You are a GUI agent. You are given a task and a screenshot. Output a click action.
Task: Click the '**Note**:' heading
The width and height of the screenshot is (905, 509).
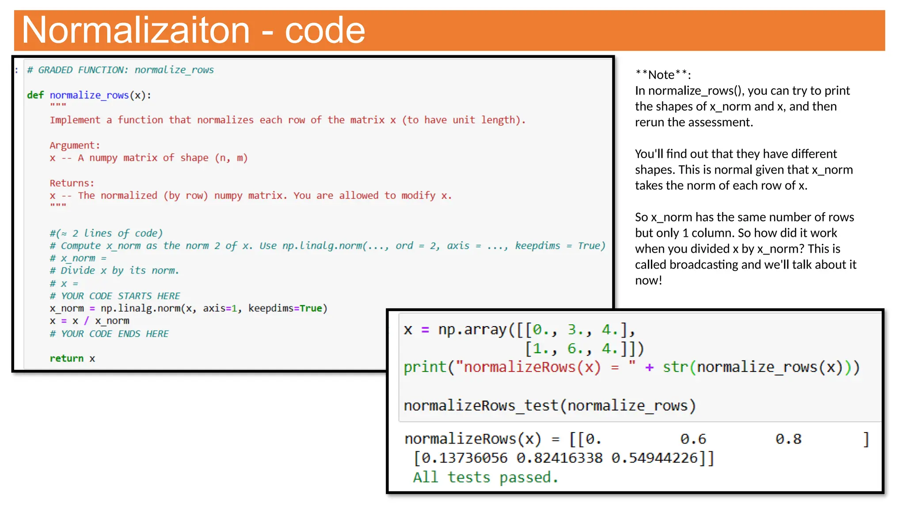click(x=663, y=75)
